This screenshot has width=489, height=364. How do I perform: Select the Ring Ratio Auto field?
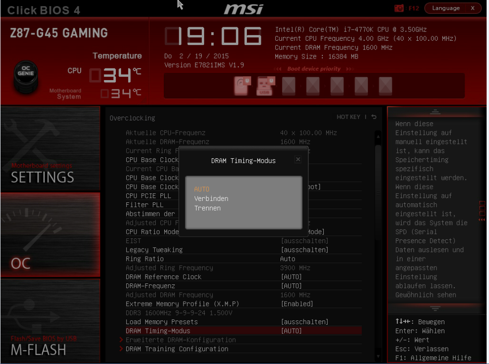(288, 259)
